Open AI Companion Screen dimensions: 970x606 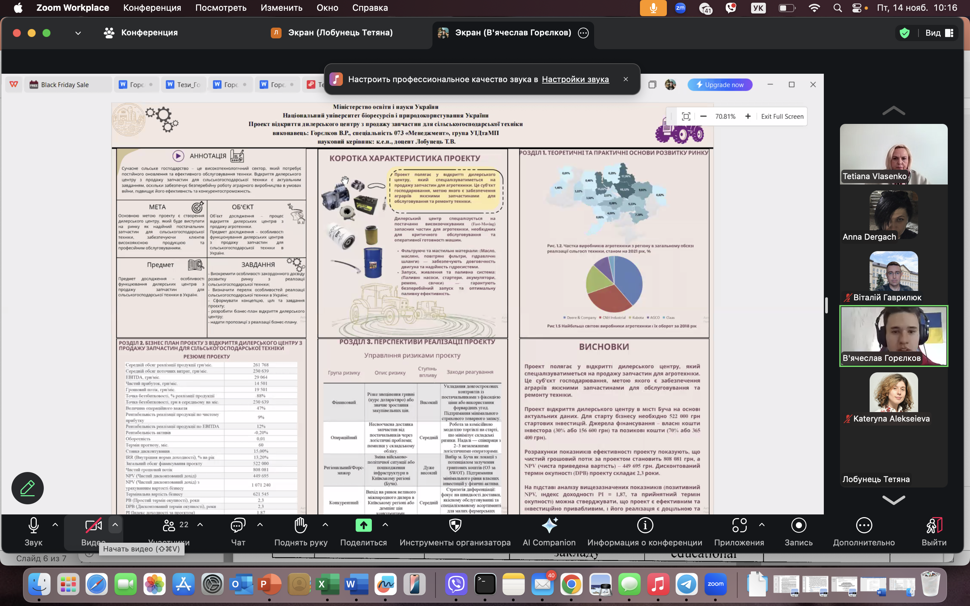coord(549,526)
